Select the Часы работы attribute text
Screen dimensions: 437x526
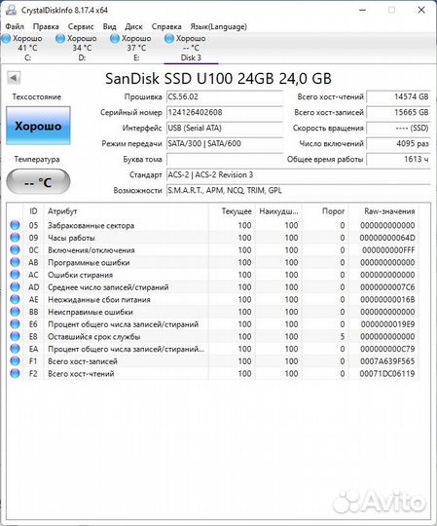tap(71, 238)
